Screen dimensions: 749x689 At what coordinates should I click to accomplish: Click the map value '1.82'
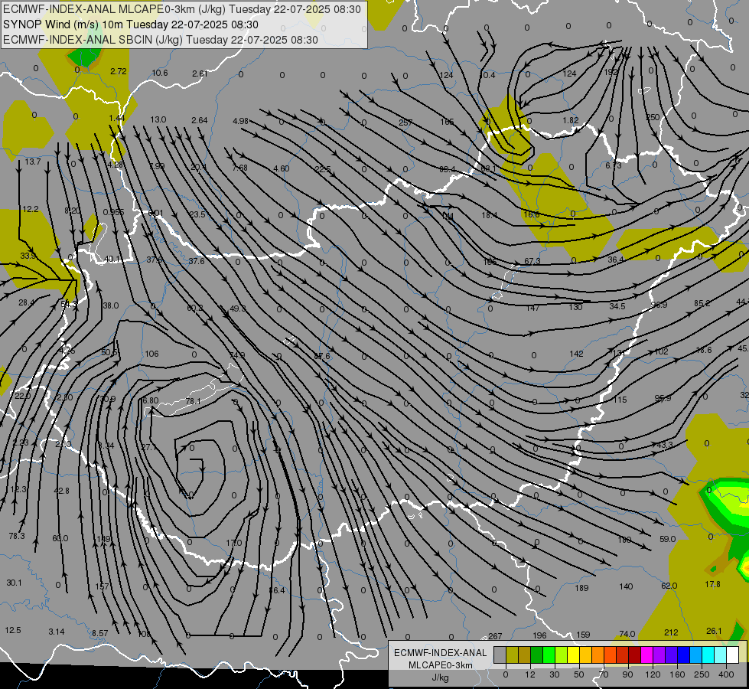coord(571,120)
